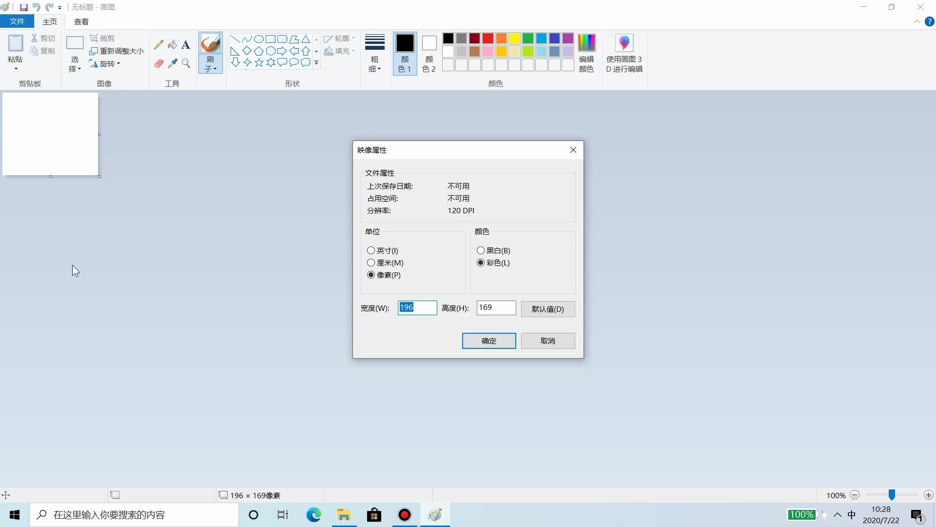Screen dimensions: 936x527
Task: Select the Eraser tool
Action: 158,63
